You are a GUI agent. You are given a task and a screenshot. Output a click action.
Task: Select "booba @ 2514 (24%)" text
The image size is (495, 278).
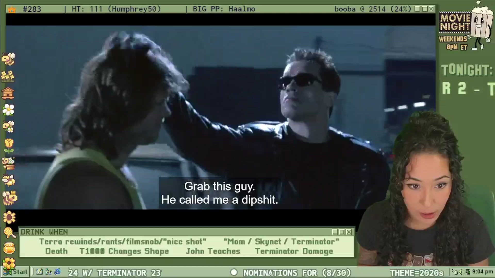point(373,9)
